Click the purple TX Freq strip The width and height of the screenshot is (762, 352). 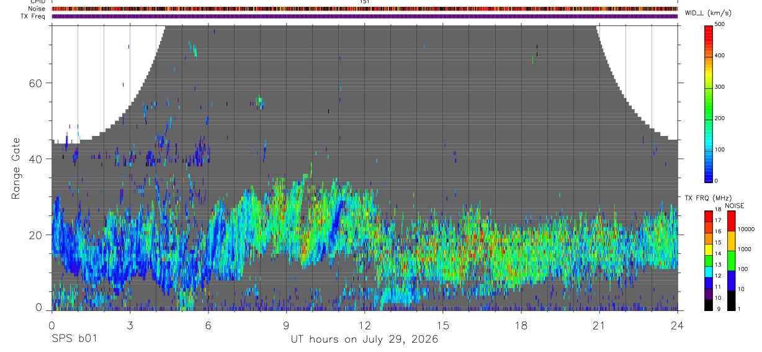364,16
